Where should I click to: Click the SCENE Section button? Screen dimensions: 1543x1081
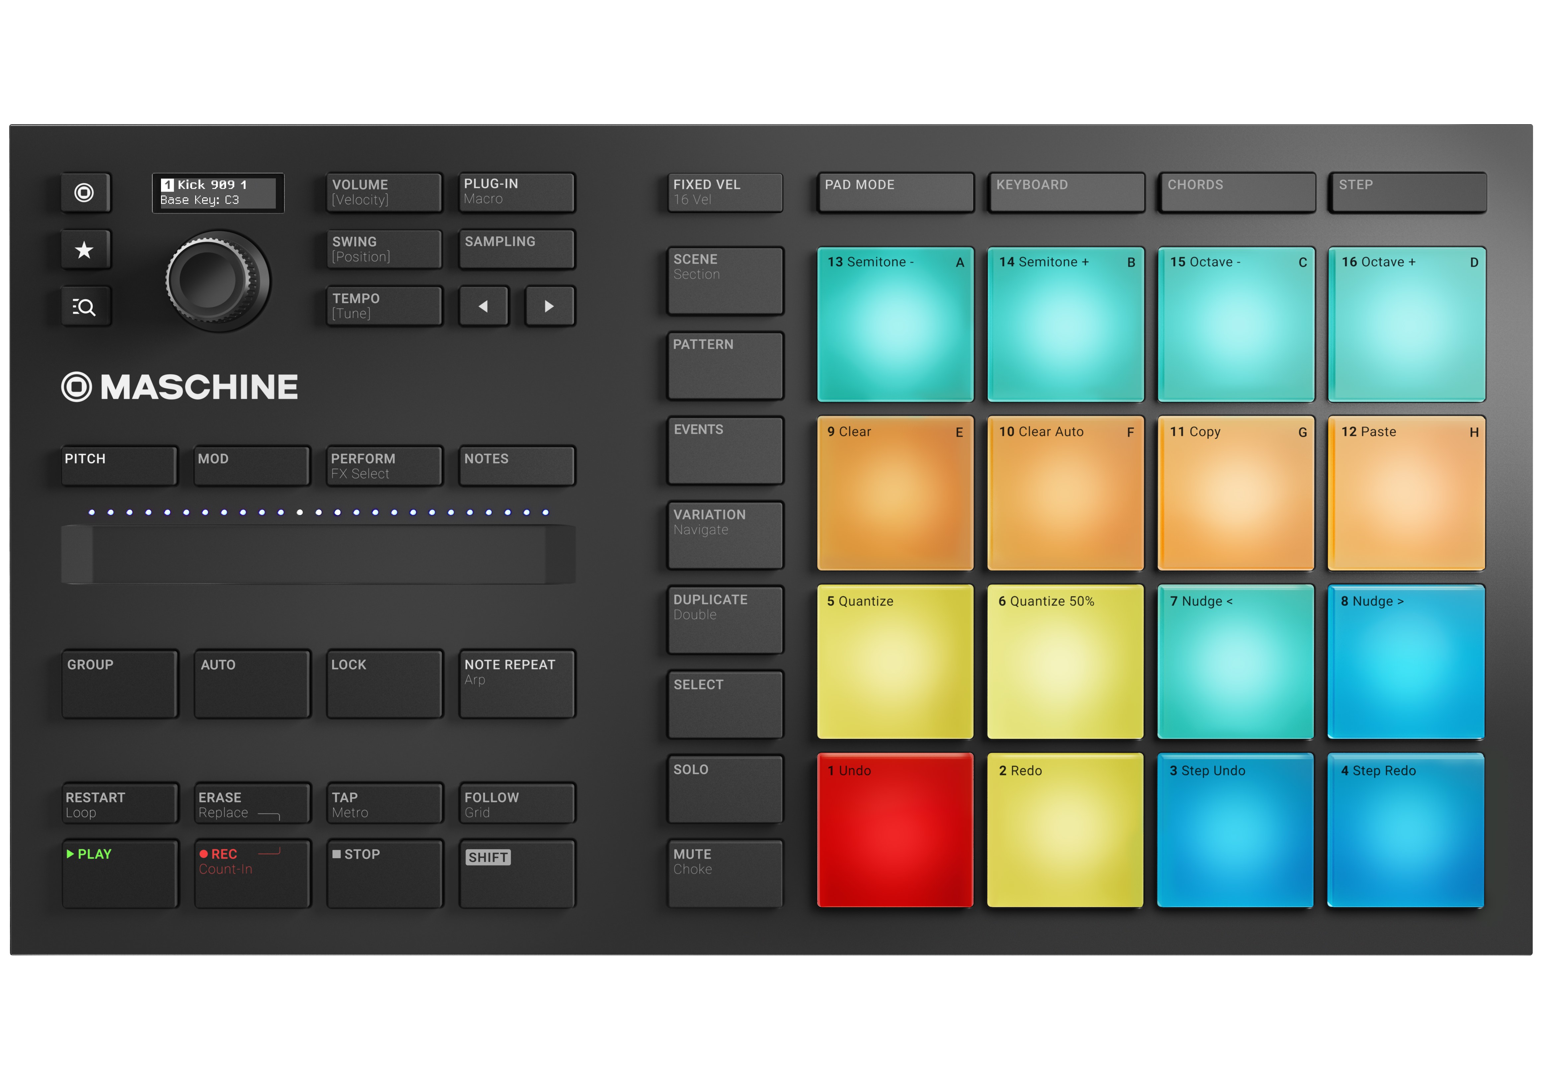[x=726, y=281]
